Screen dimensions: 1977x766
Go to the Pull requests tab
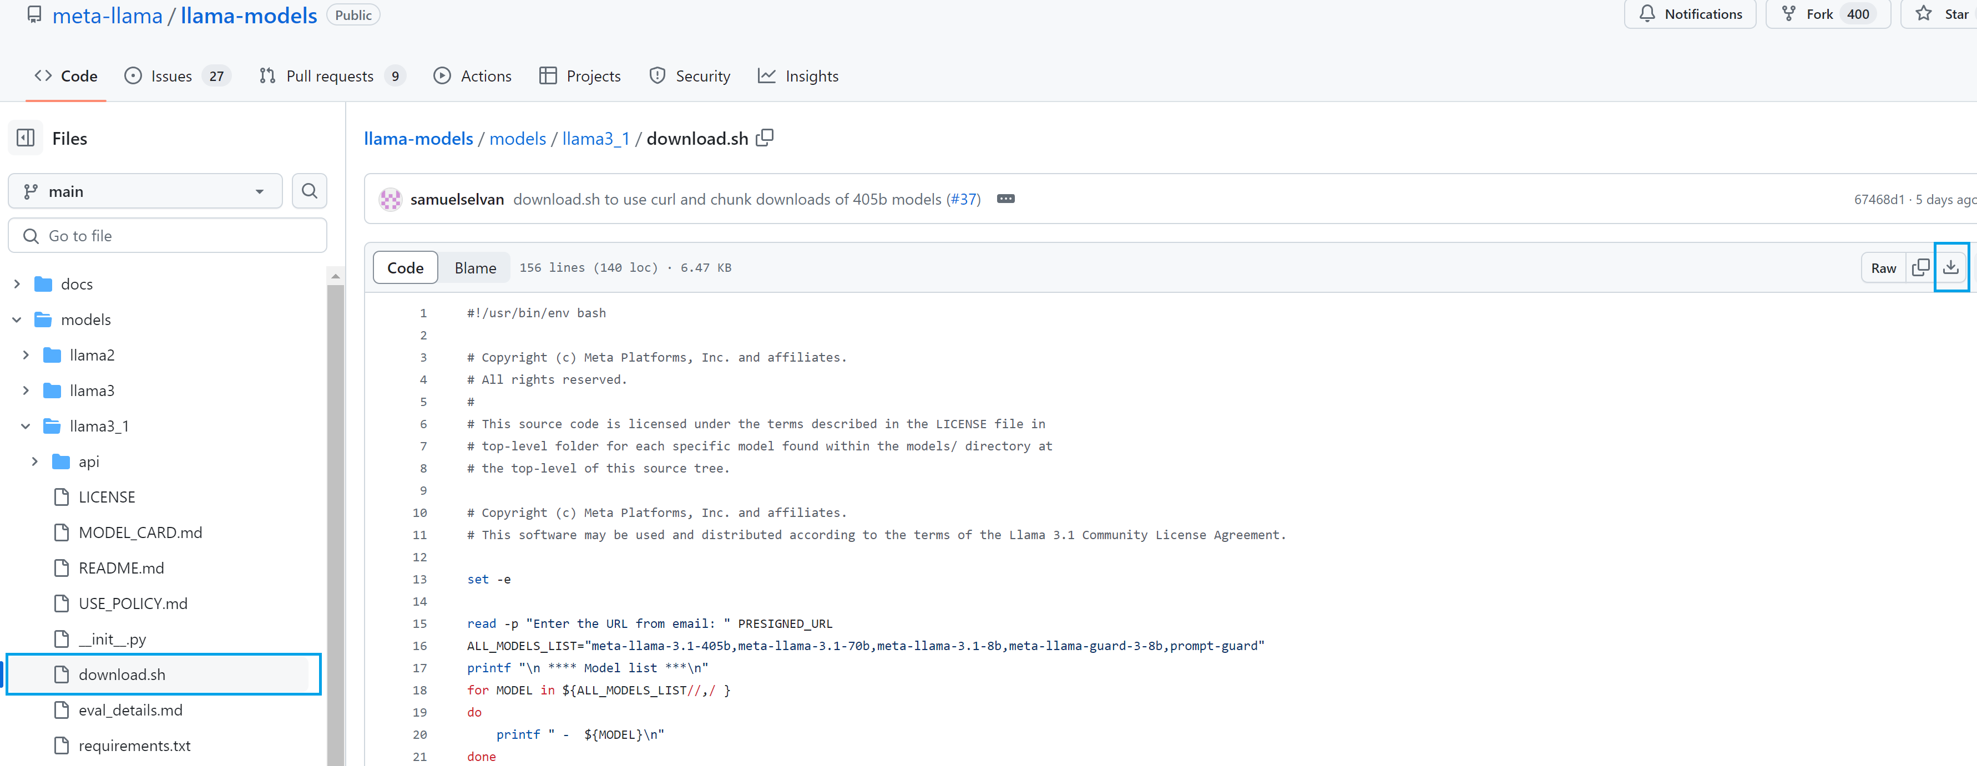[330, 76]
